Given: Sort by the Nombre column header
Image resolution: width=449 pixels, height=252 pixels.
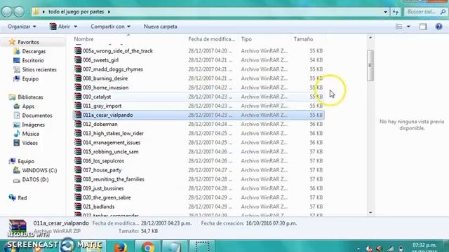Looking at the screenshot, I should pos(83,39).
